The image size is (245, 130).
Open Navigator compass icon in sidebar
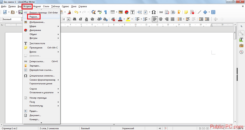241,52
